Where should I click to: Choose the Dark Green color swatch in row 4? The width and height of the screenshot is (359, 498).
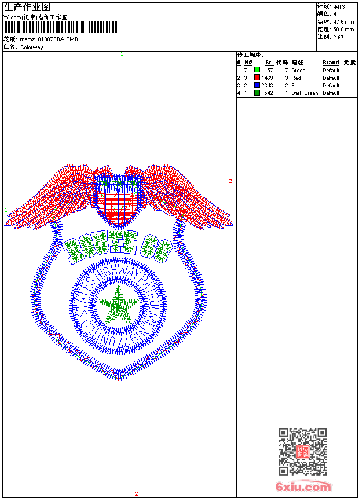tap(257, 93)
